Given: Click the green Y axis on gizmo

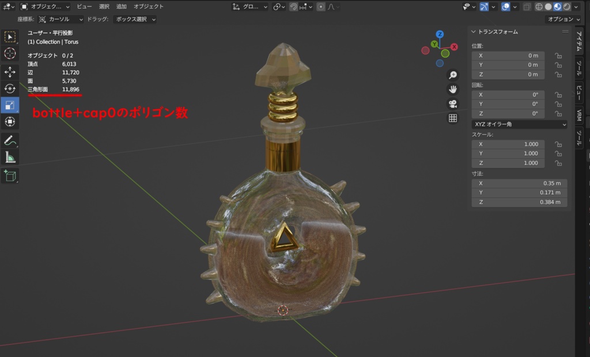Looking at the screenshot, I should point(434,44).
